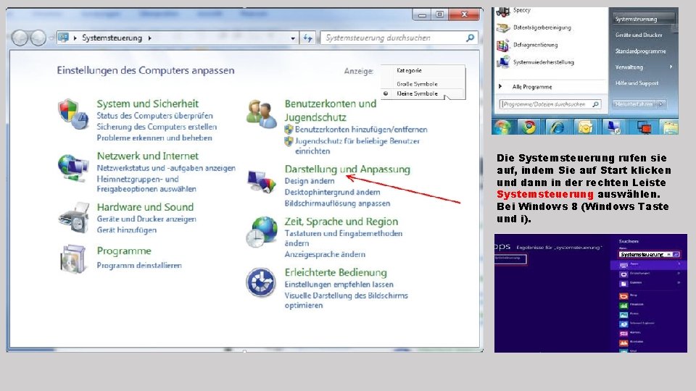Click the Windows Start orb on taskbar
The image size is (696, 391).
pyautogui.click(x=502, y=127)
